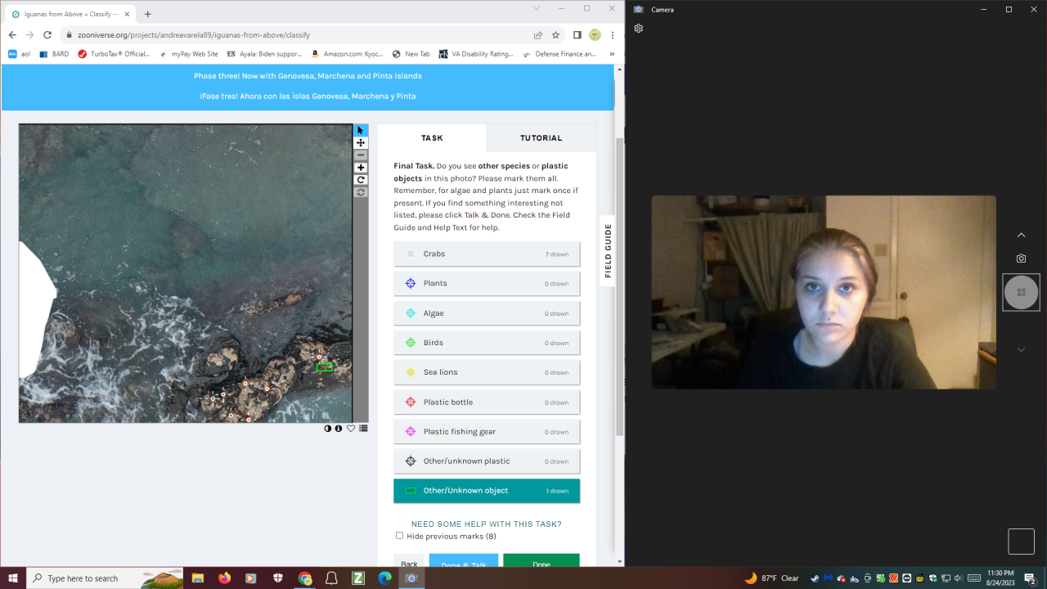Image resolution: width=1047 pixels, height=589 pixels.
Task: Choose the Crabs marking tool
Action: coord(487,254)
